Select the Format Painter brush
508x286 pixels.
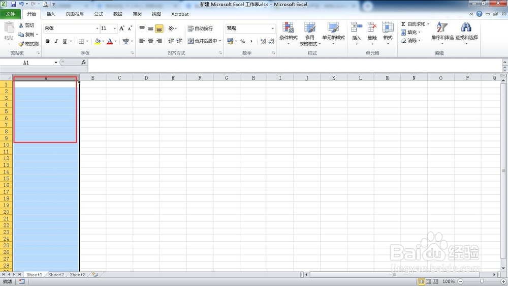point(21,43)
